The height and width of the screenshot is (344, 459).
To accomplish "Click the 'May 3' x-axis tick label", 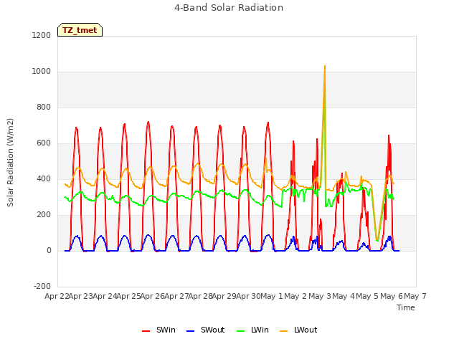I will pos(320,296).
